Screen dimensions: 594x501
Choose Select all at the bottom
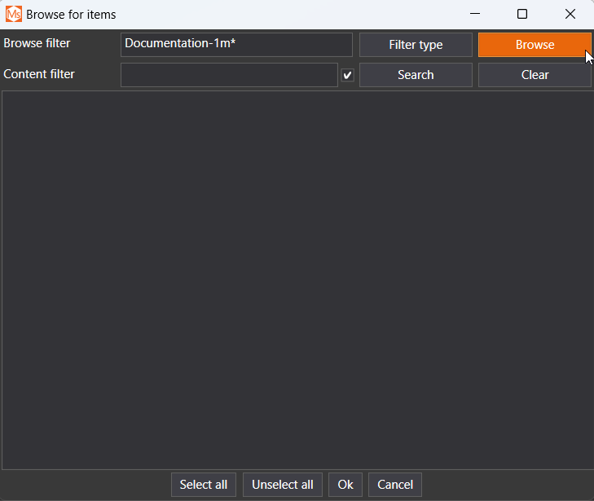204,485
